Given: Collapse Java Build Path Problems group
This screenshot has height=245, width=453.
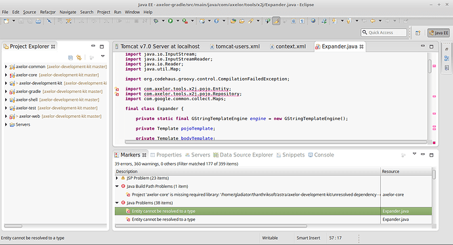Looking at the screenshot, I should (x=117, y=187).
